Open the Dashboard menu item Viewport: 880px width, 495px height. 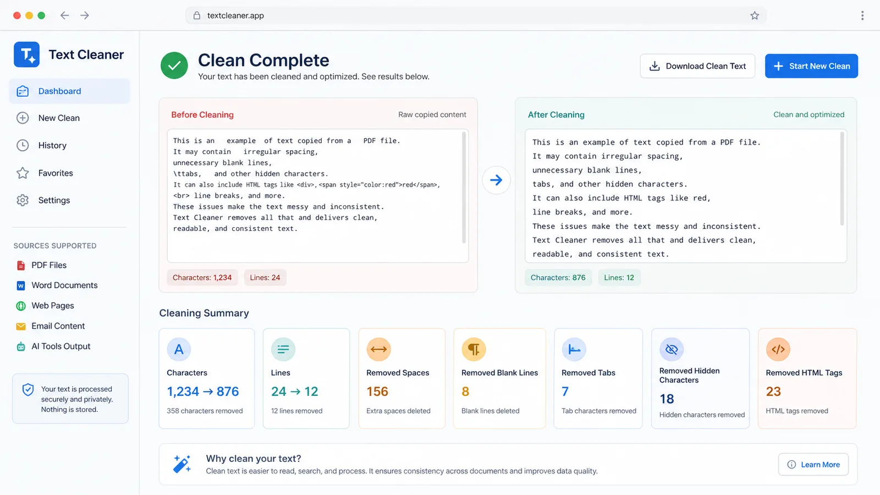(69, 91)
